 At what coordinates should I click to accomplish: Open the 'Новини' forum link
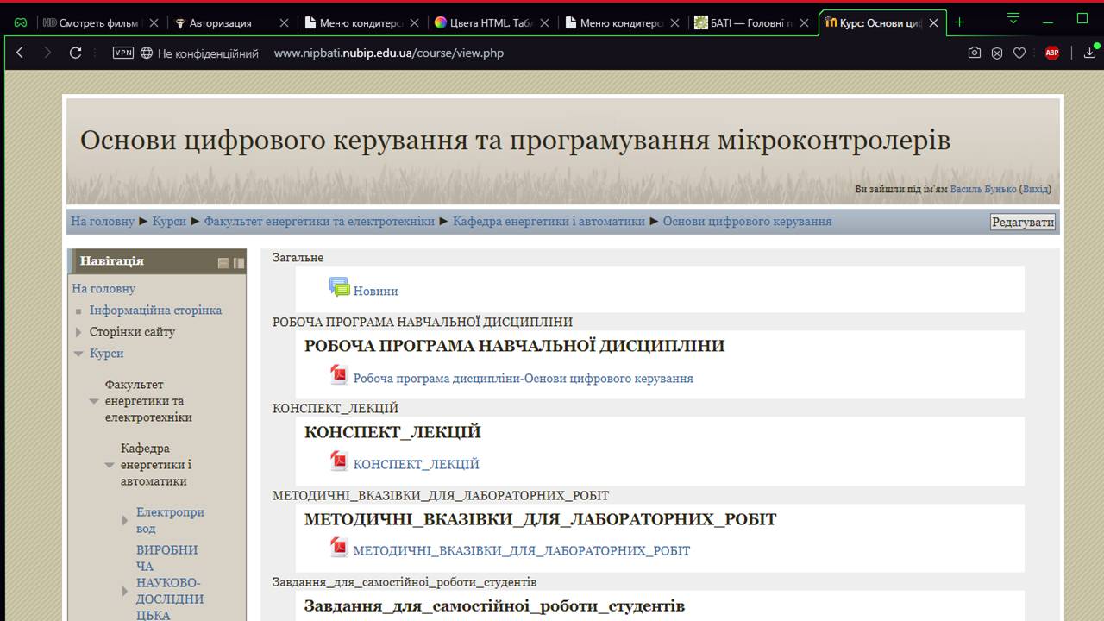[375, 292]
